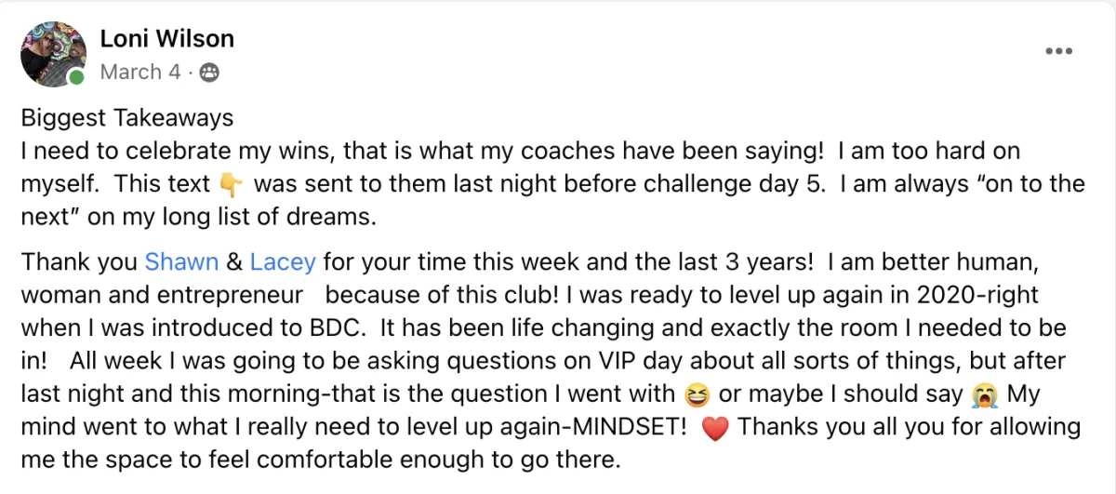Click the Biggest Takeaways heading line

127,119
